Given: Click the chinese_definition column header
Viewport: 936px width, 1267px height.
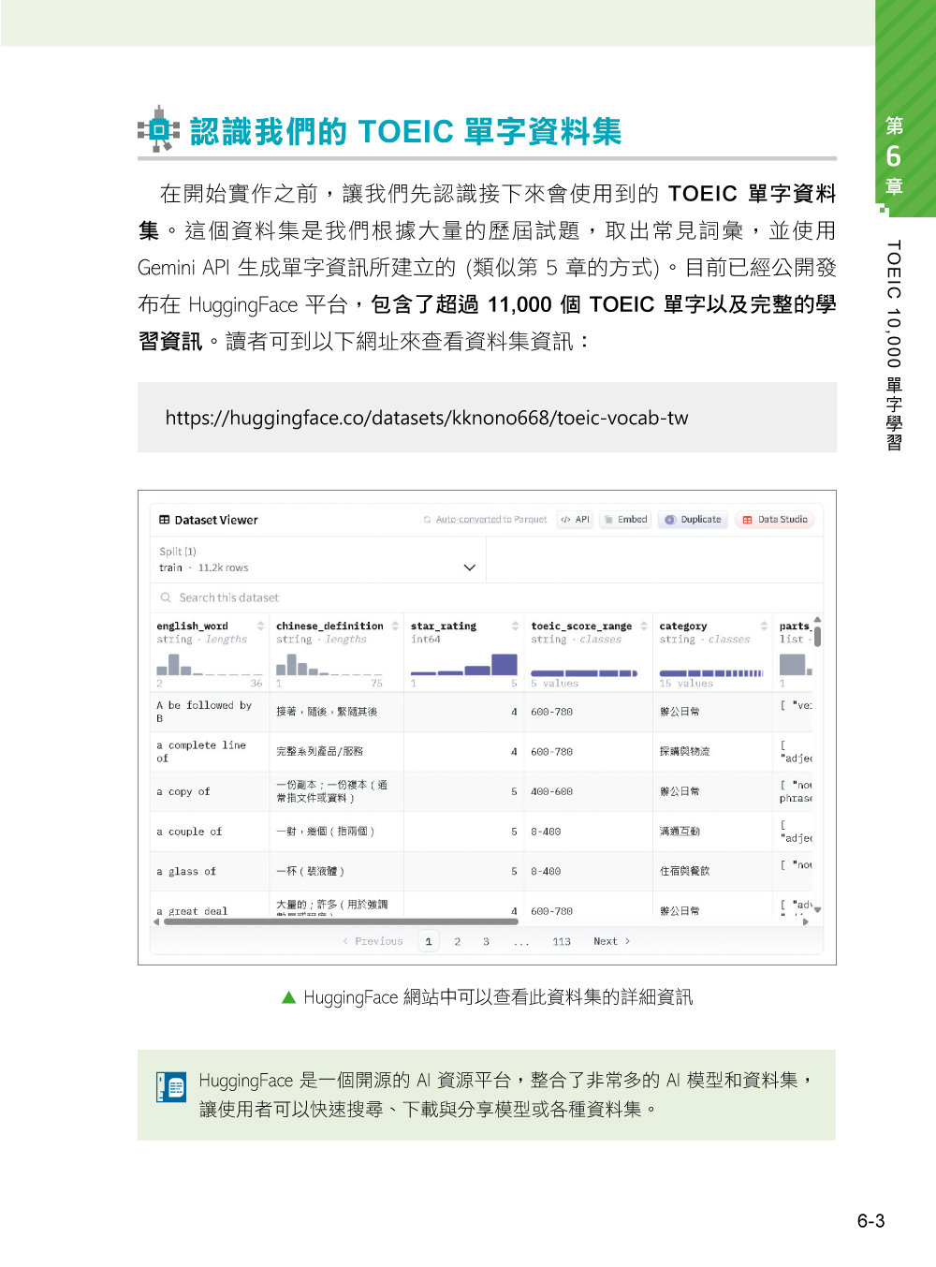Looking at the screenshot, I should click(x=329, y=626).
